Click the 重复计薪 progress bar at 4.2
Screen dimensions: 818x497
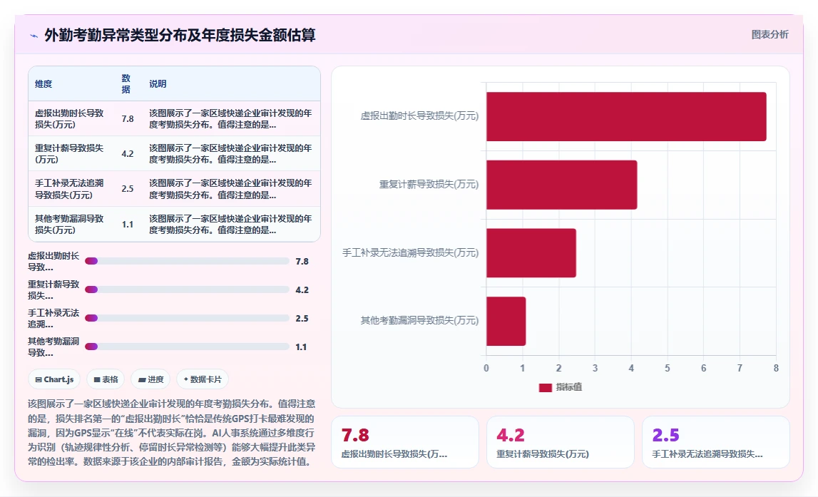point(187,290)
